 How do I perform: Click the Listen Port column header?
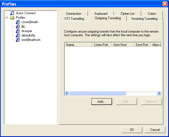[102, 45]
